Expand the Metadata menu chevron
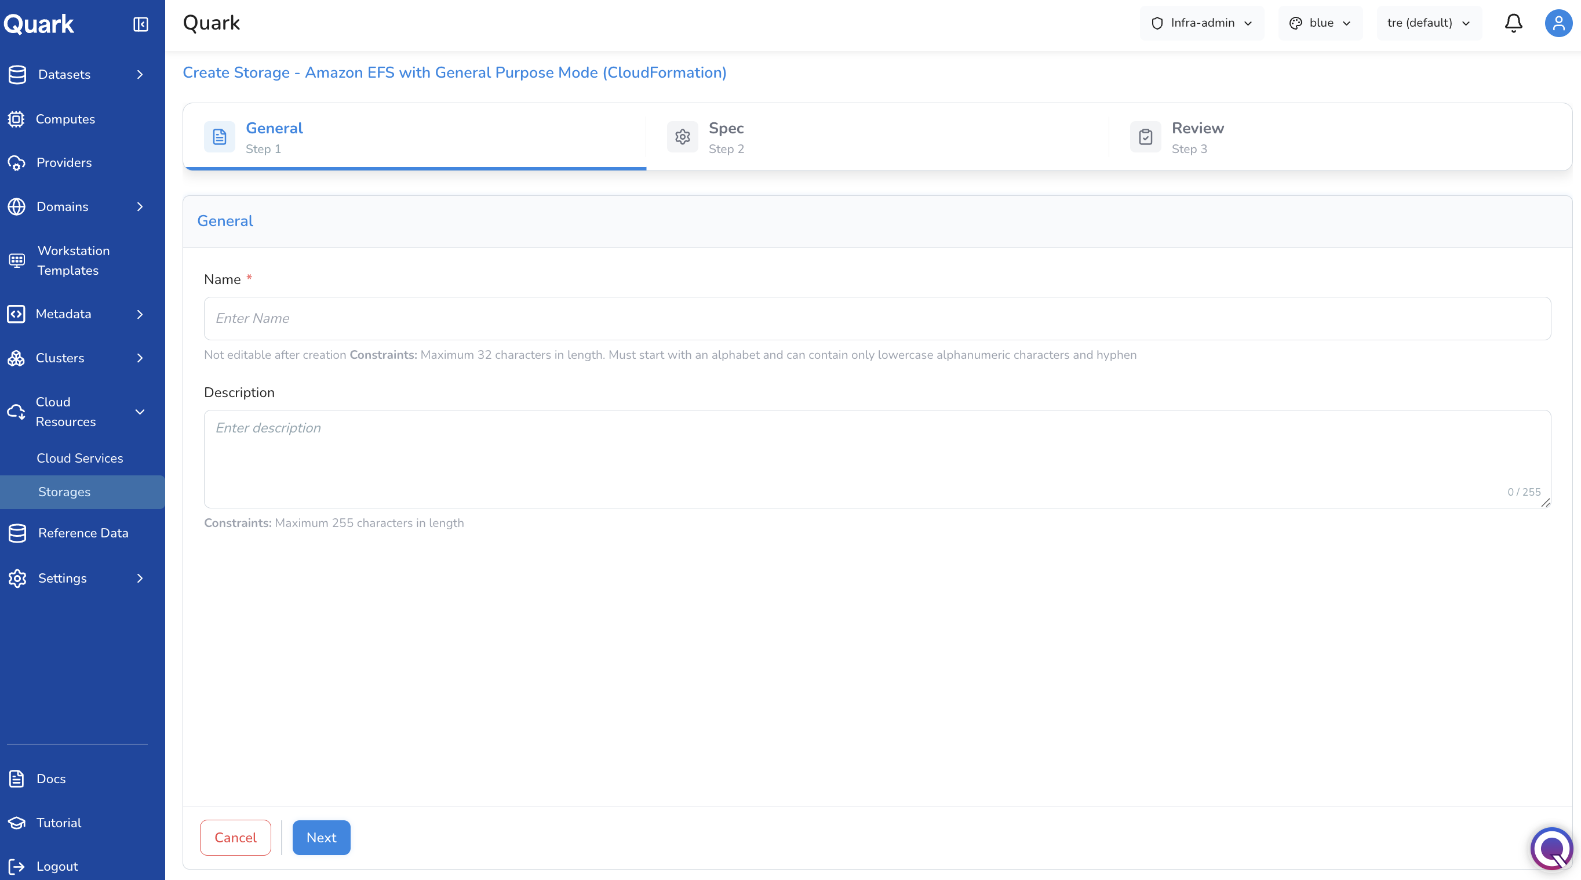 (x=140, y=314)
